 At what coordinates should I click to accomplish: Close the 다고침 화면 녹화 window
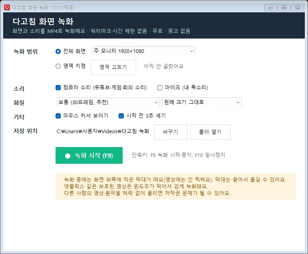click(x=297, y=8)
